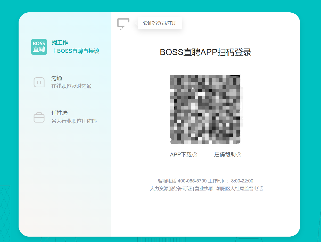This screenshot has height=242, width=321.
Task: Click the 沟通 chat bubble icon
Action: coord(39,82)
